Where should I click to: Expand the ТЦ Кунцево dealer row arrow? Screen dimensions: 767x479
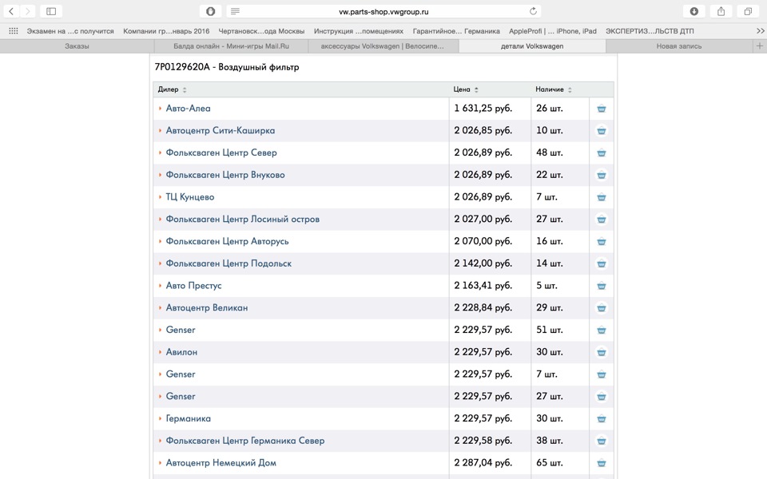(x=160, y=197)
